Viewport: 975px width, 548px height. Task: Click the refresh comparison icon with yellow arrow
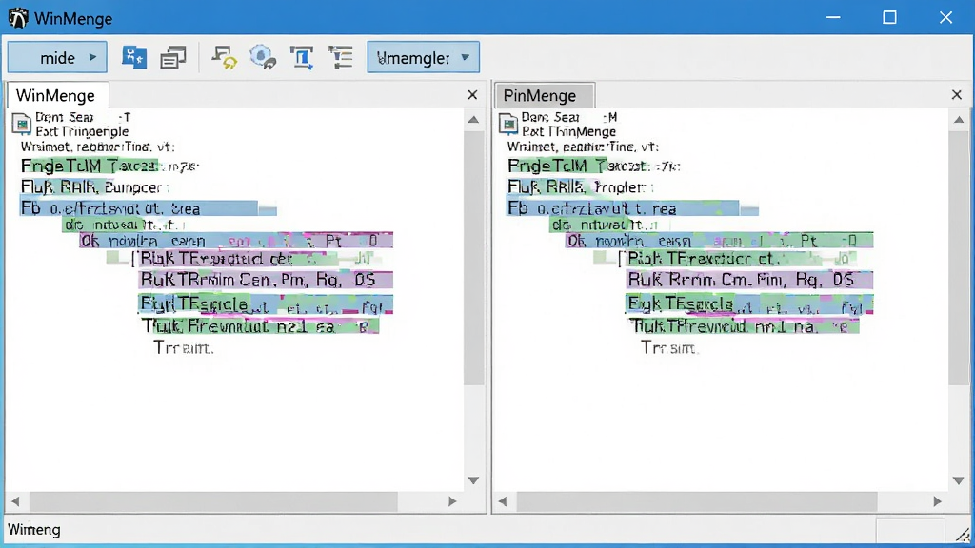[225, 58]
